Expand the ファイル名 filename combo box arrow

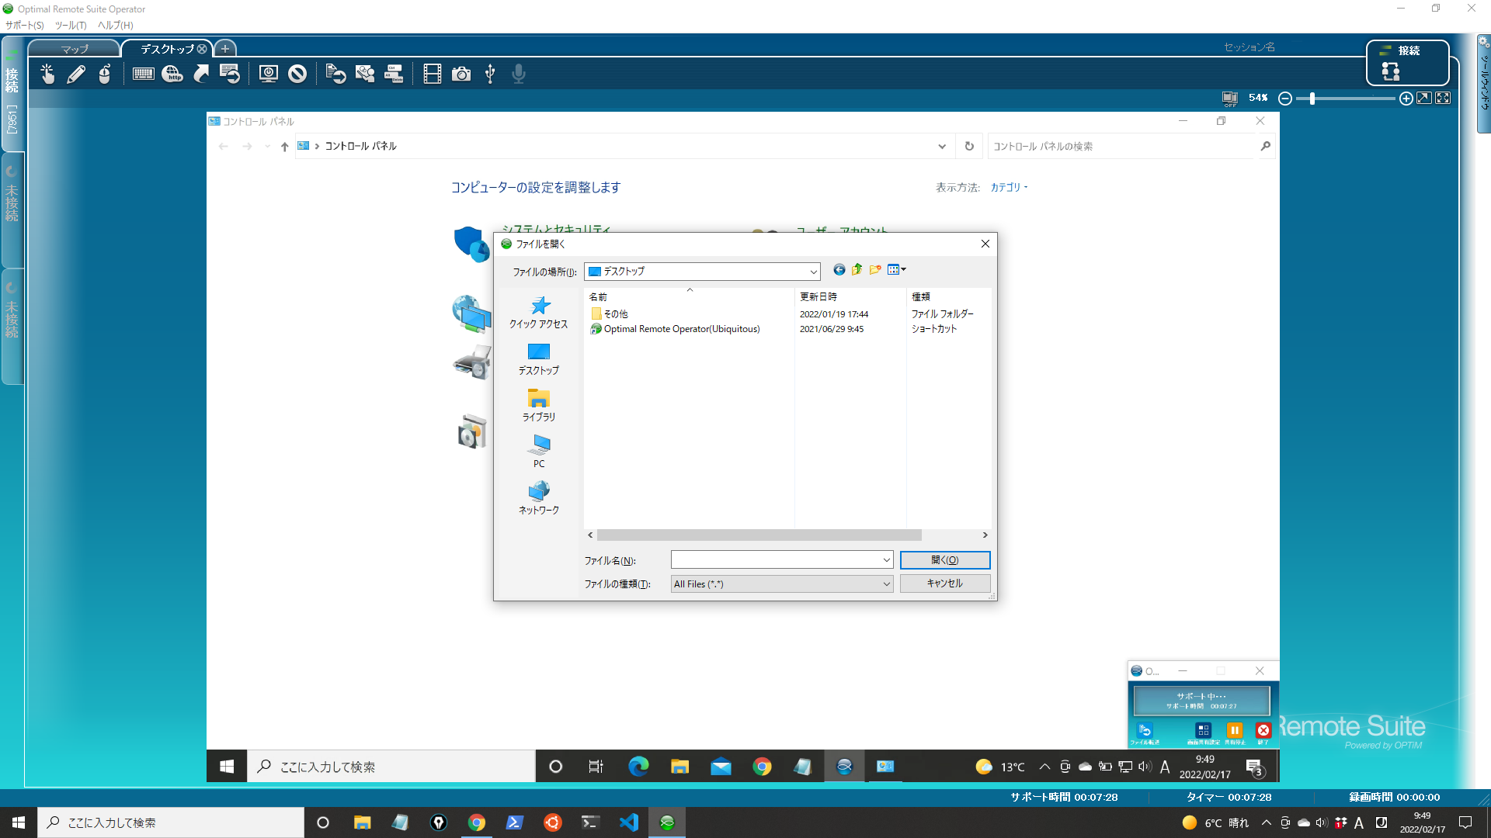point(886,560)
